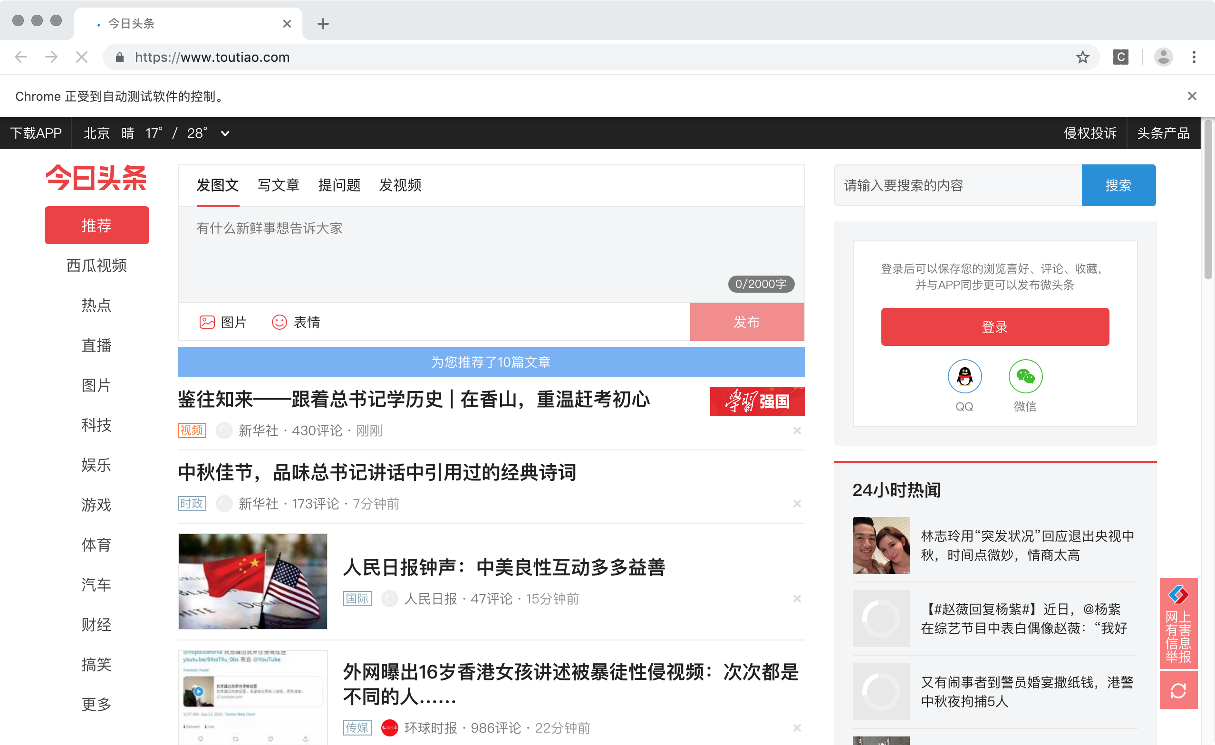The image size is (1215, 745).
Task: Dismiss the 中秋佳节 article with its X
Action: pos(797,504)
